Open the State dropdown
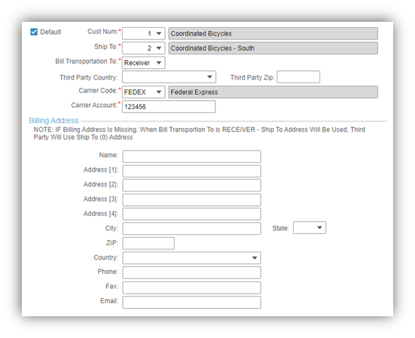The width and height of the screenshot is (415, 338). tap(309, 228)
